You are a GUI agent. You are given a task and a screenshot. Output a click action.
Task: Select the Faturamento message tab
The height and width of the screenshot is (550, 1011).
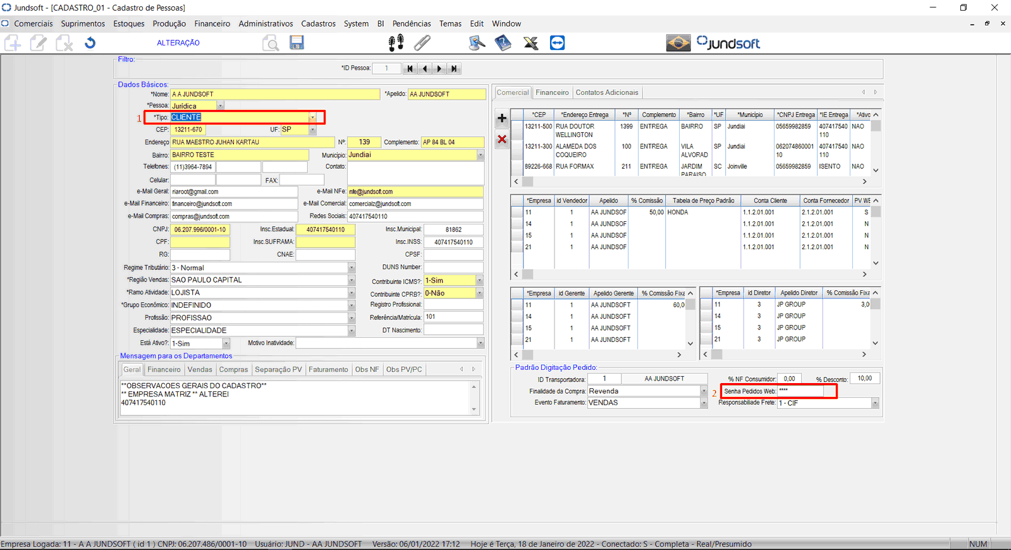point(328,369)
